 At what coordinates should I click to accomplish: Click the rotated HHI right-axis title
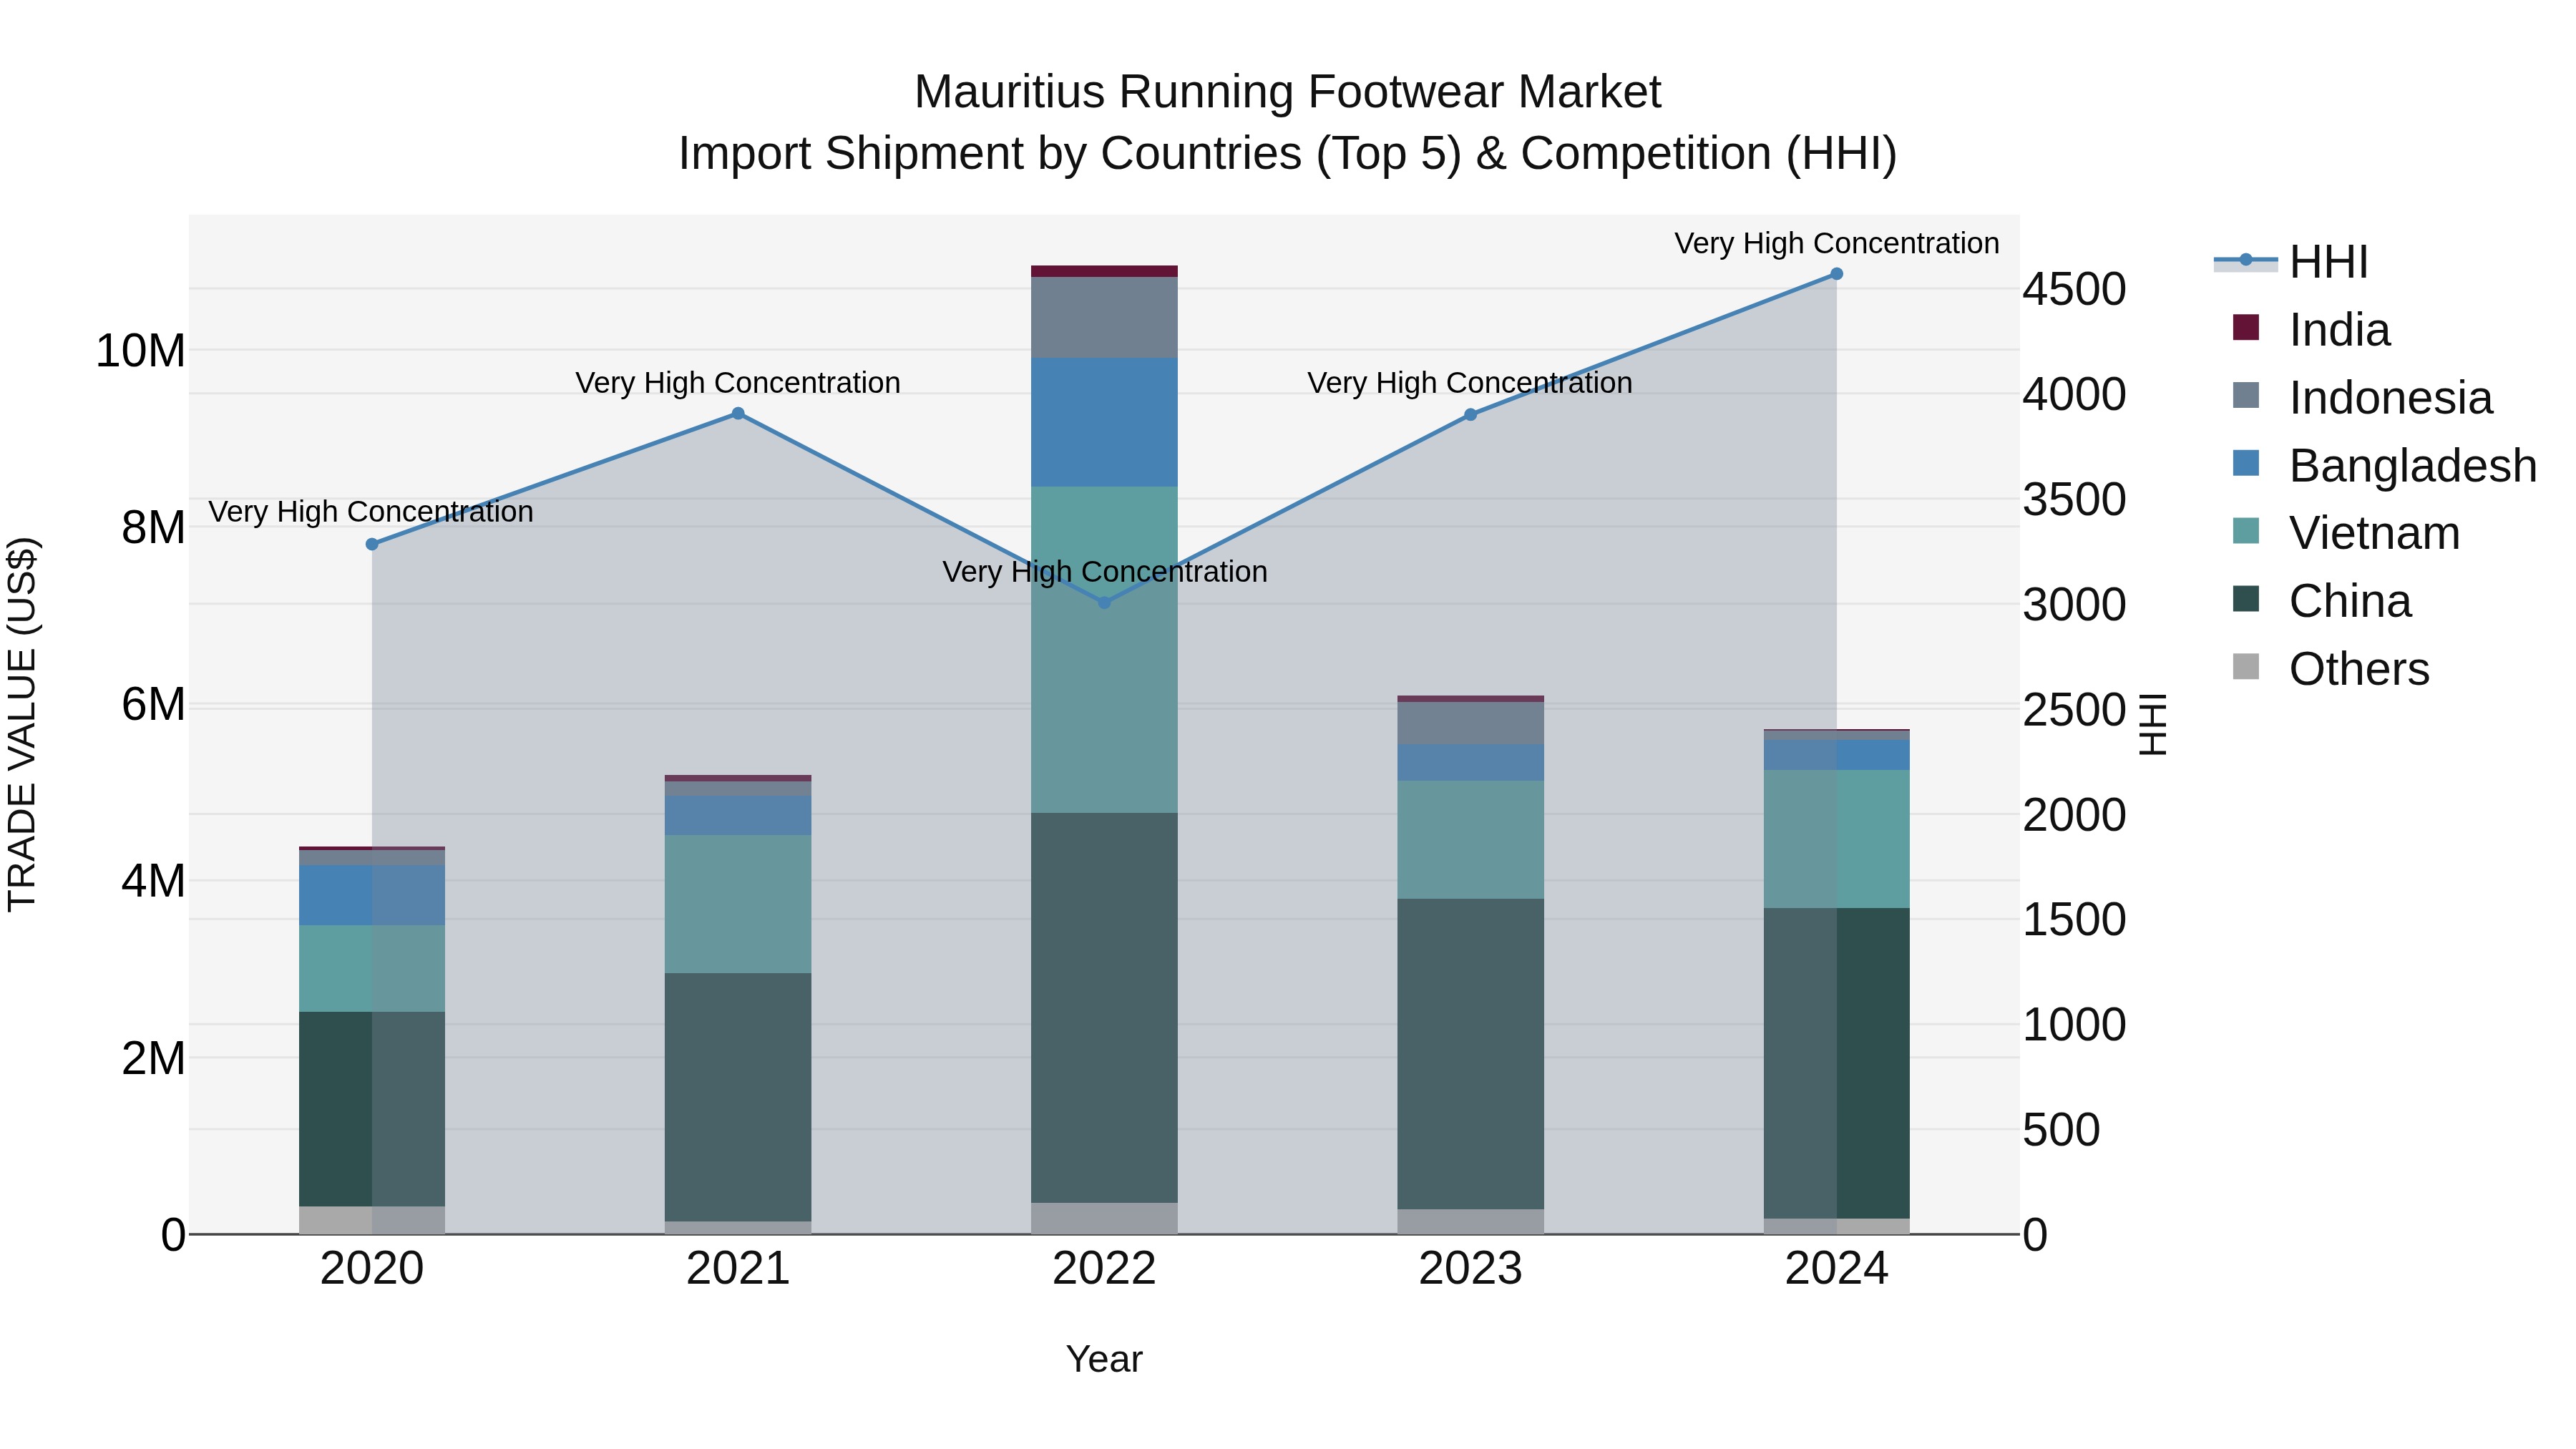click(2152, 724)
